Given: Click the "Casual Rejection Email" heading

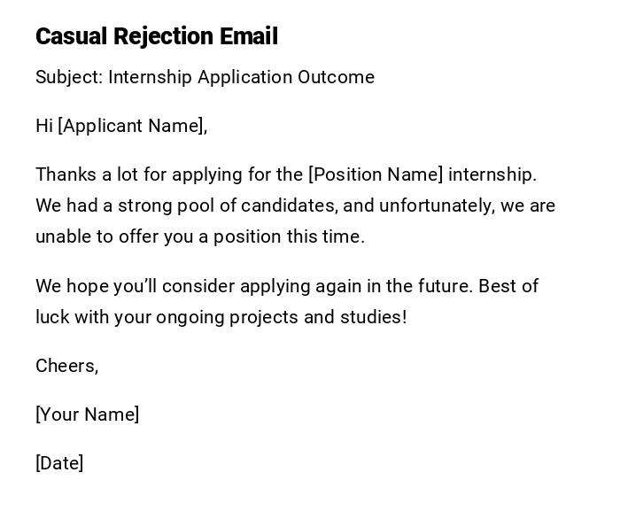Looking at the screenshot, I should click(156, 36).
